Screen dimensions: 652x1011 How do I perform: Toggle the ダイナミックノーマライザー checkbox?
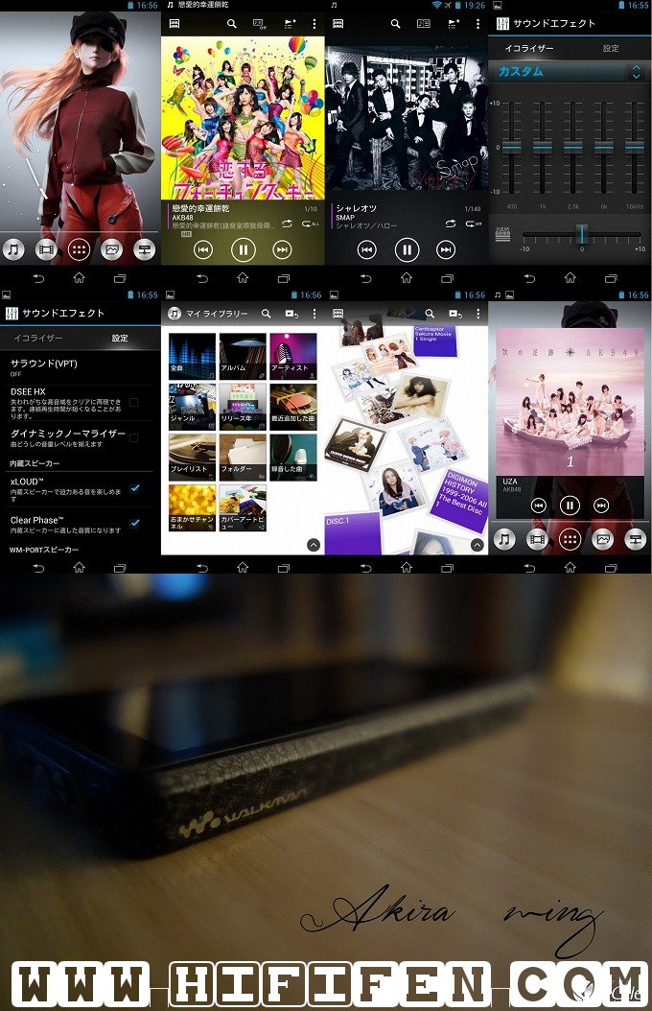[x=134, y=437]
